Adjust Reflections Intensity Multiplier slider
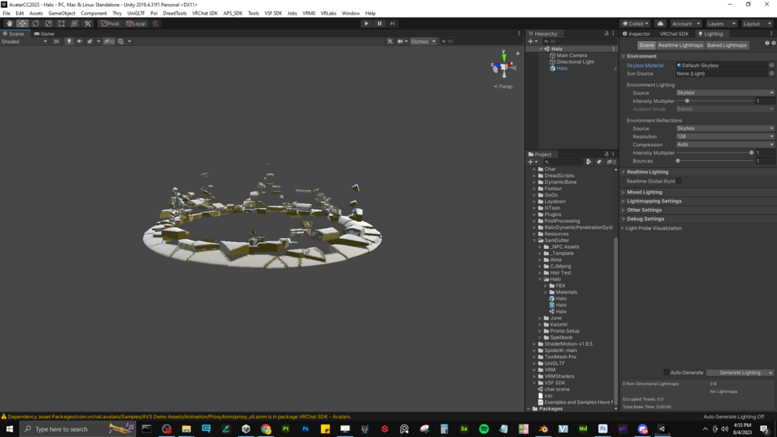 coord(715,152)
